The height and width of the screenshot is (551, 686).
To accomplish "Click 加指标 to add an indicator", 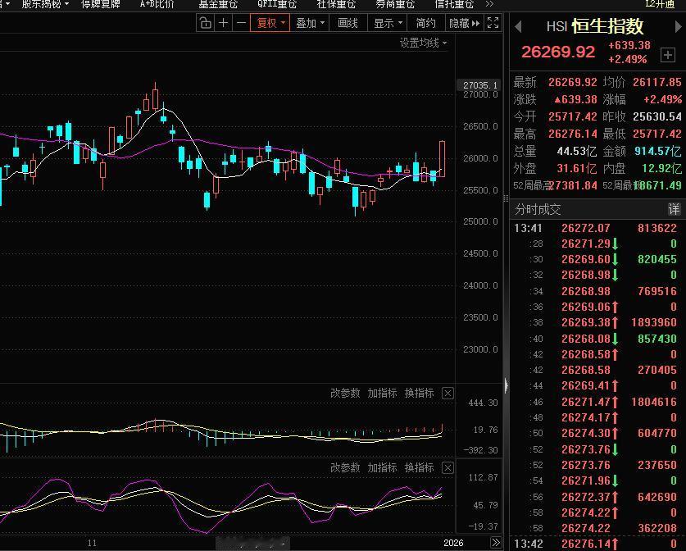I will [384, 393].
